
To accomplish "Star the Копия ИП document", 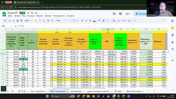I will [x=28, y=13].
